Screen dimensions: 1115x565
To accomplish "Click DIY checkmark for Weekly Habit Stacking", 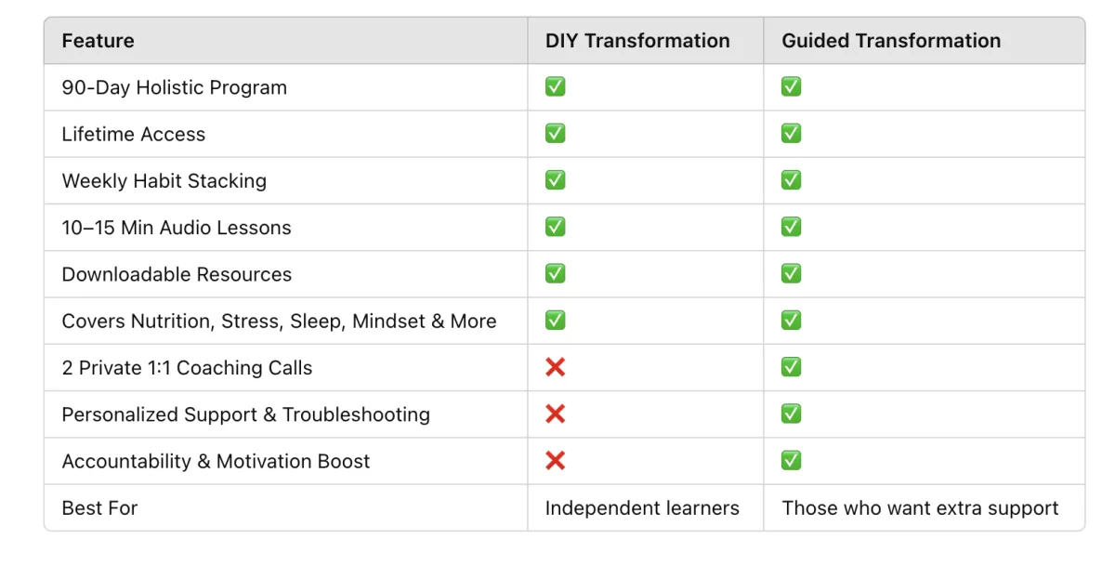I will coord(555,179).
